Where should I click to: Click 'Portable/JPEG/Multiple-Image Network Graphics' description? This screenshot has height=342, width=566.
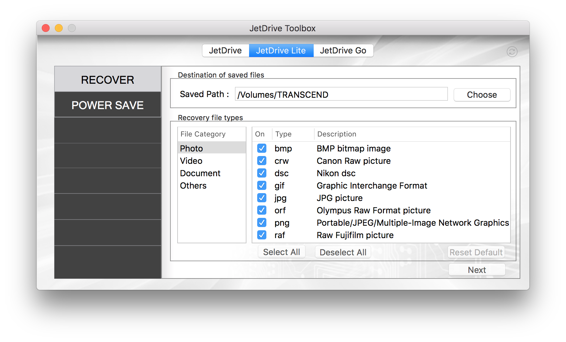point(413,223)
